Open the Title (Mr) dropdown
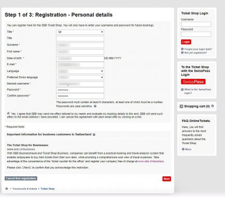This screenshot has height=197, width=225. (80, 32)
